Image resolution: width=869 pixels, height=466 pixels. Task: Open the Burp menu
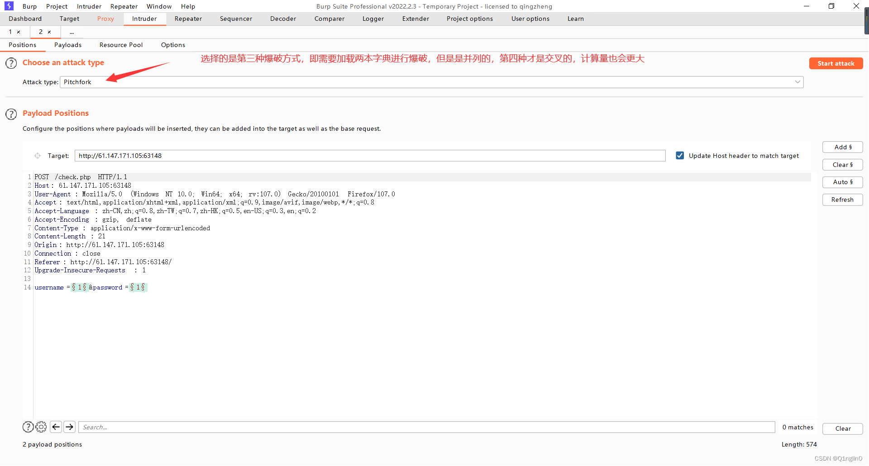click(30, 6)
